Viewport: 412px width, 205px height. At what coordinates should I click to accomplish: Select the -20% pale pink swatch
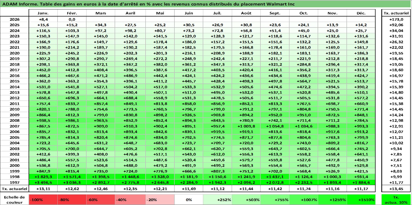[160, 200]
